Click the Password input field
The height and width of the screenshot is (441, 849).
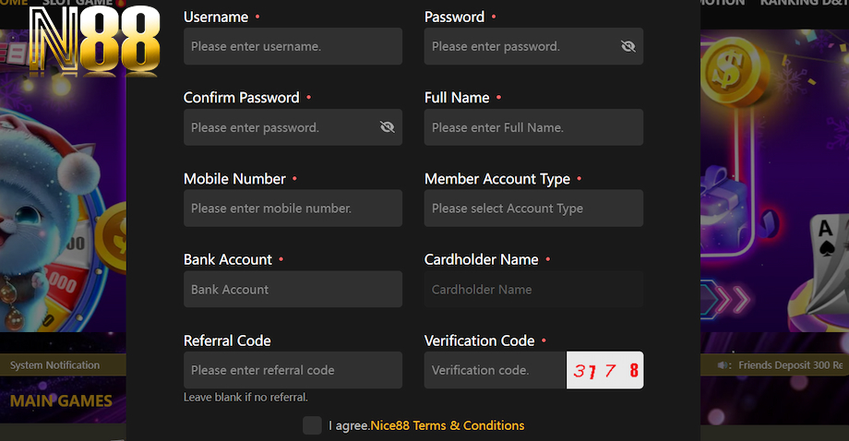[x=520, y=46]
